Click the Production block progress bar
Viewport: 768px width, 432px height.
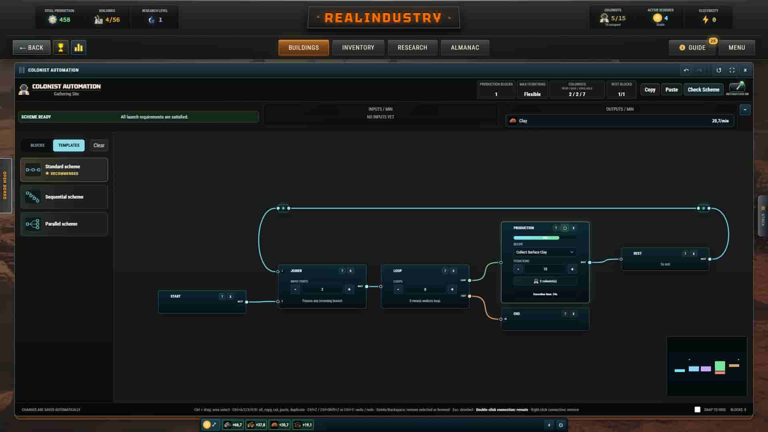[x=545, y=238]
